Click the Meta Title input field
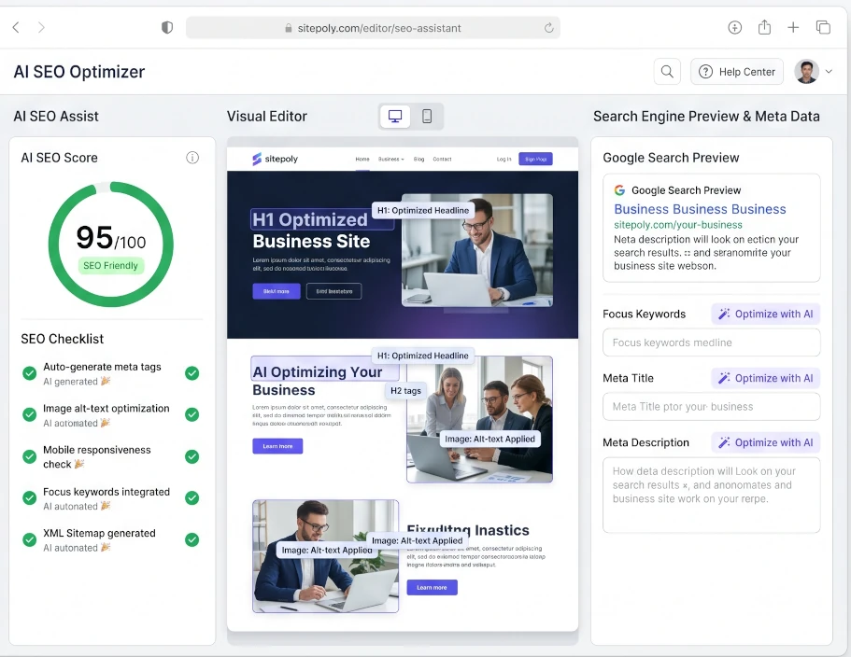Screen dimensions: 851x657 711,407
